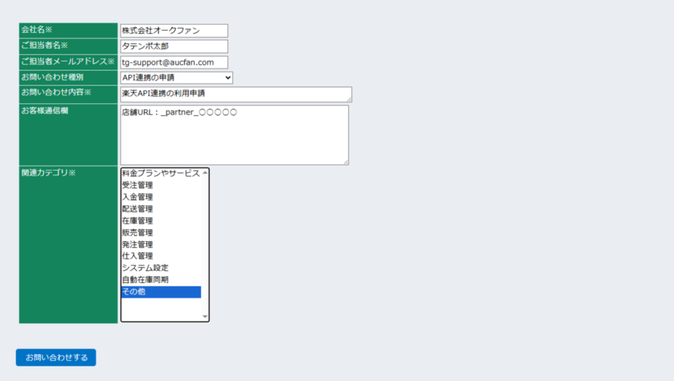Open the お問い合わせ種別 dropdown

coord(176,78)
